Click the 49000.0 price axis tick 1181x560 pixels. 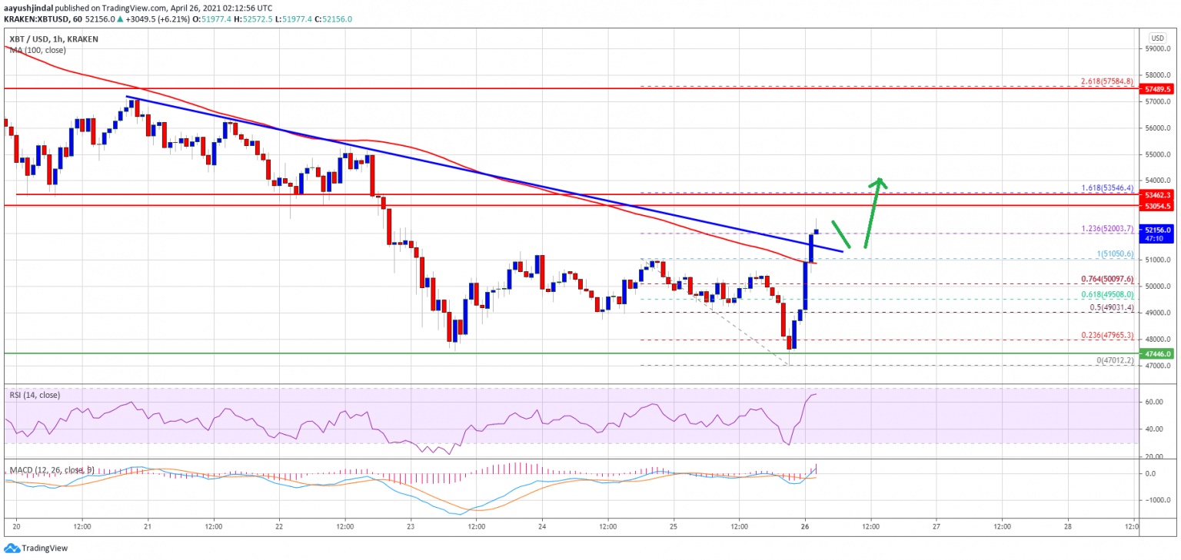[1159, 313]
